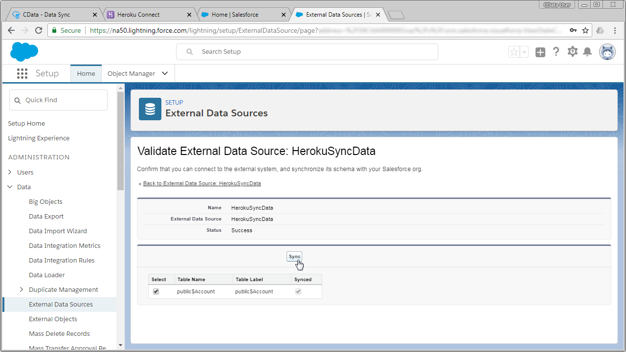
Task: Follow Back to External Data Source link
Action: click(x=202, y=183)
